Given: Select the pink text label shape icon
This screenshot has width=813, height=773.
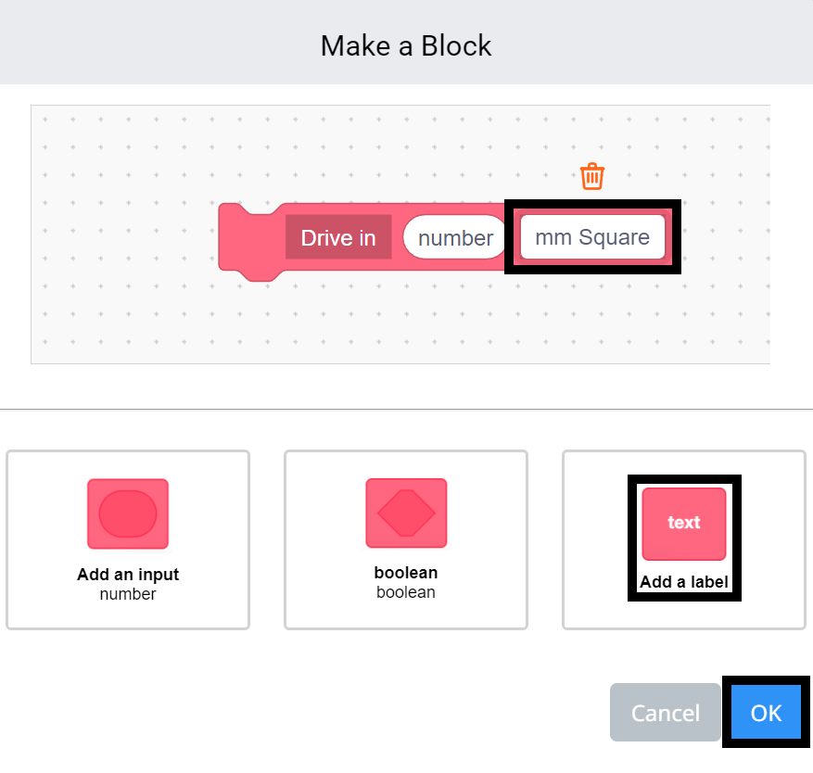Looking at the screenshot, I should pos(683,523).
